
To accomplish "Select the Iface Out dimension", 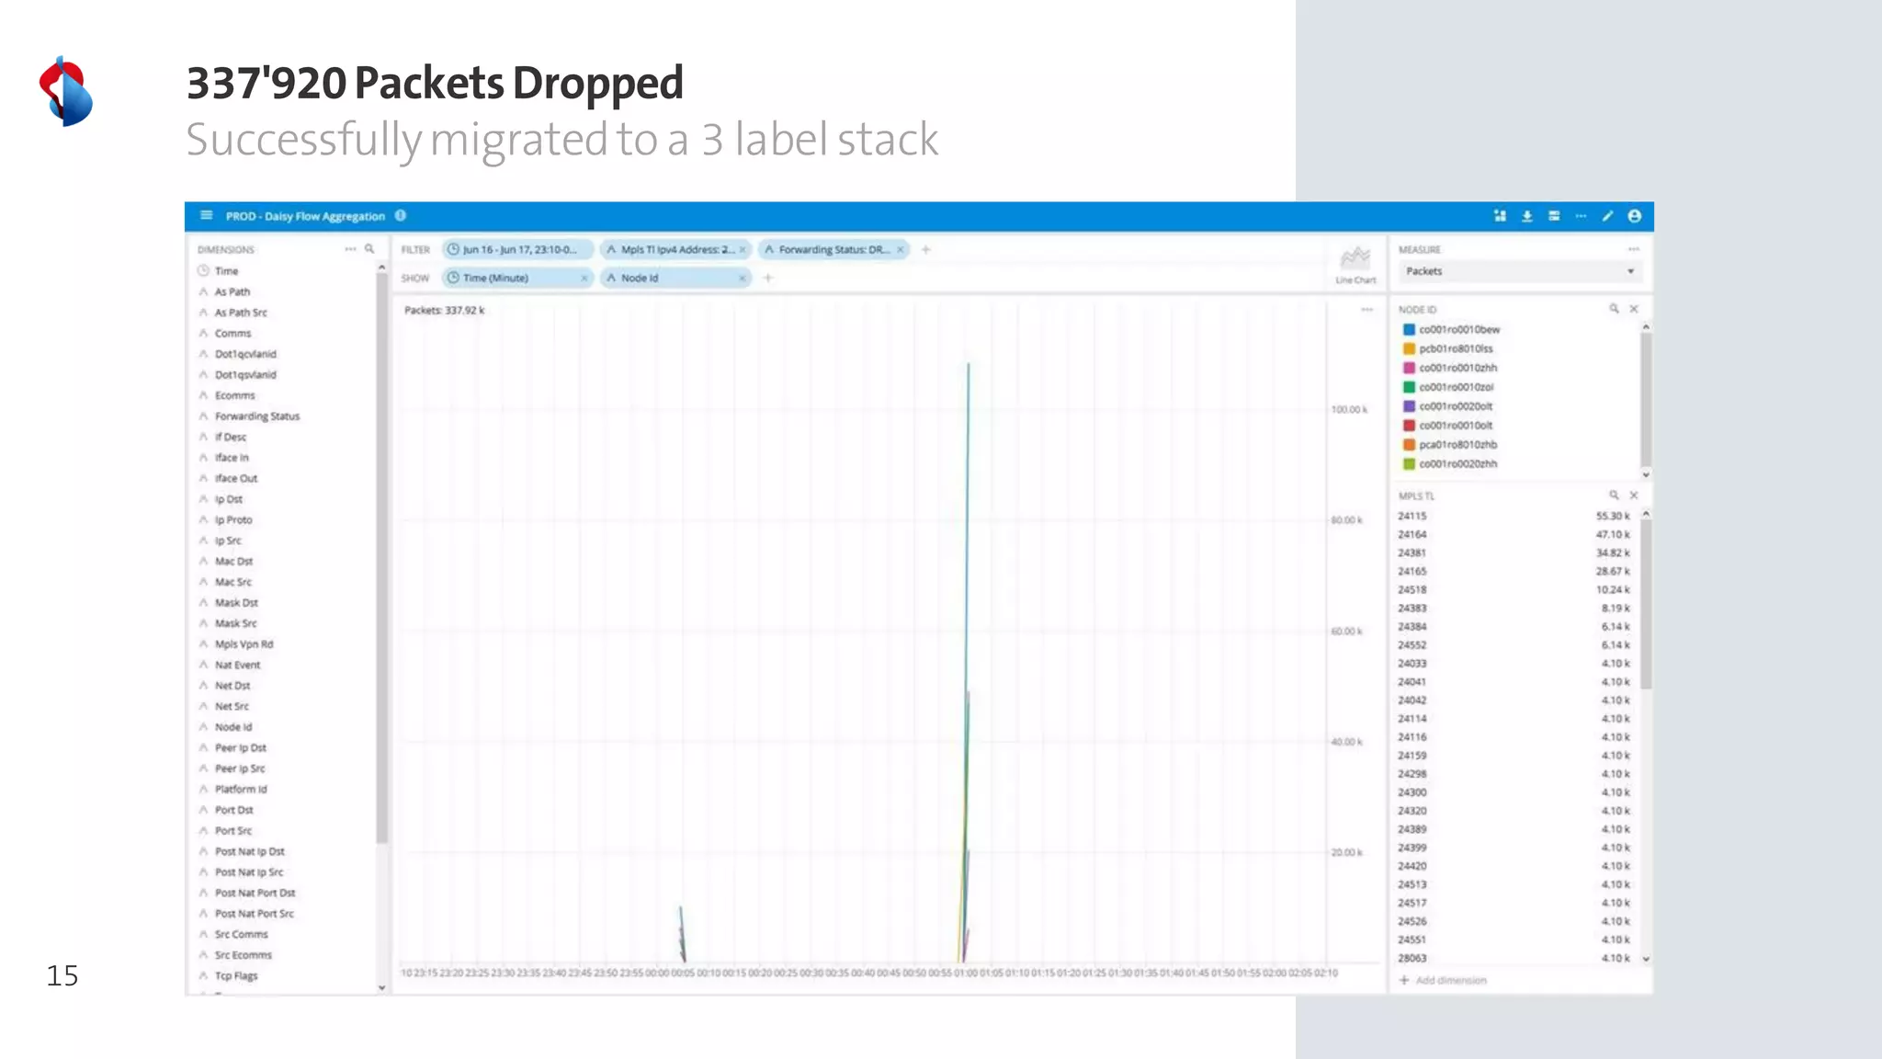I will [236, 479].
